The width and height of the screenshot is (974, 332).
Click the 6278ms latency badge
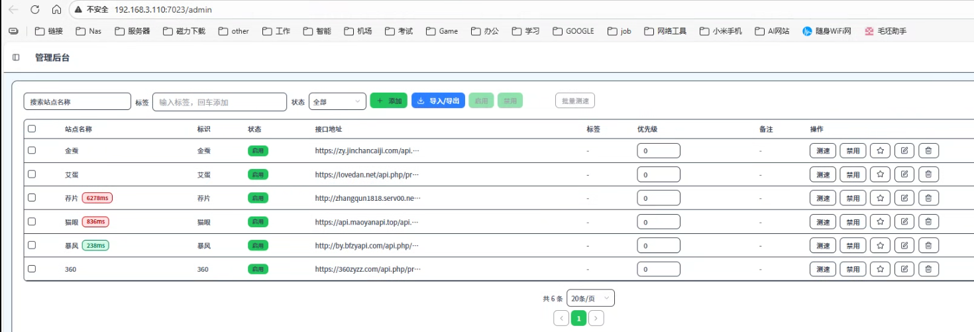98,198
